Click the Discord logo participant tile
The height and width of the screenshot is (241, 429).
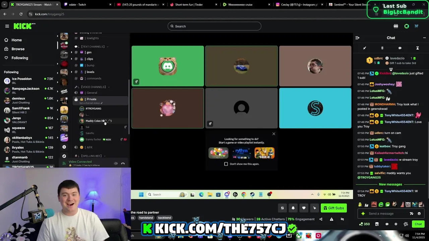(168, 66)
